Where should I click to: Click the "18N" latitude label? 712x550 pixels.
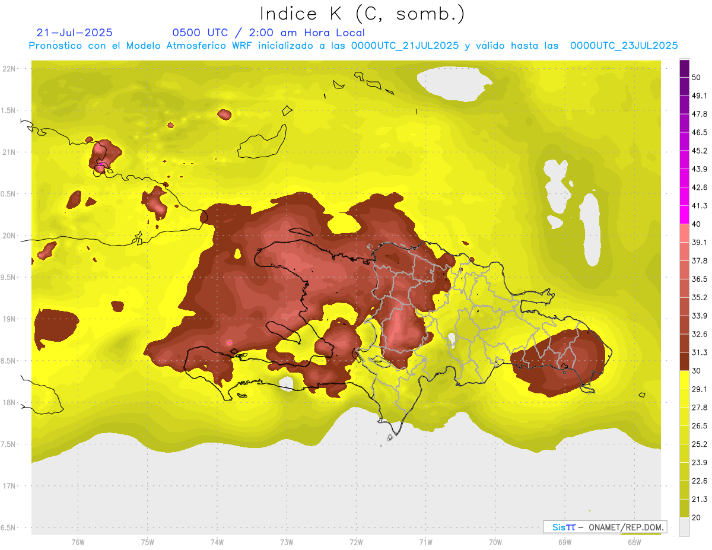10,402
